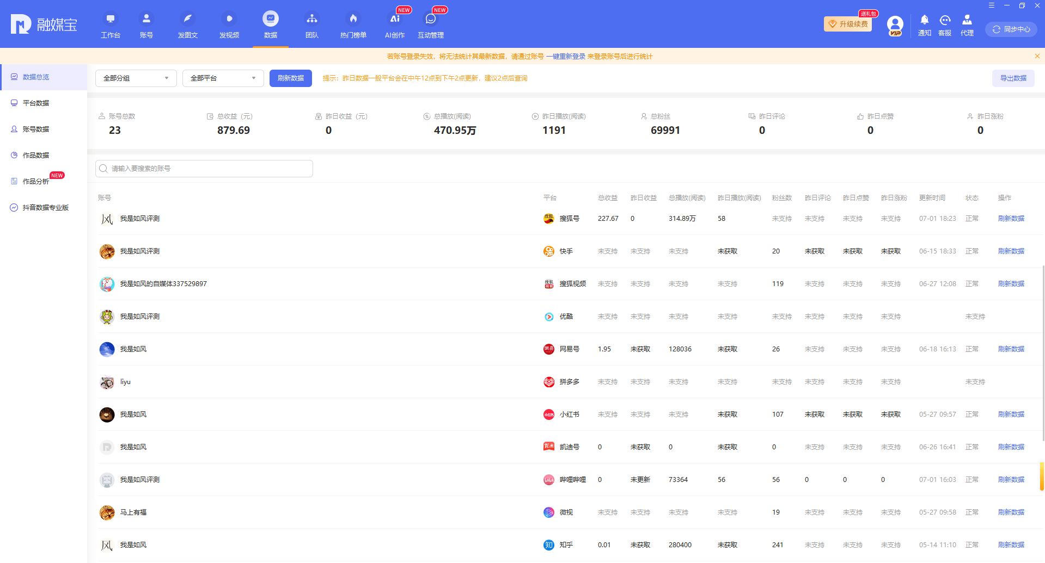Refresh data for the 快手 row
The width and height of the screenshot is (1045, 563).
pos(1011,251)
